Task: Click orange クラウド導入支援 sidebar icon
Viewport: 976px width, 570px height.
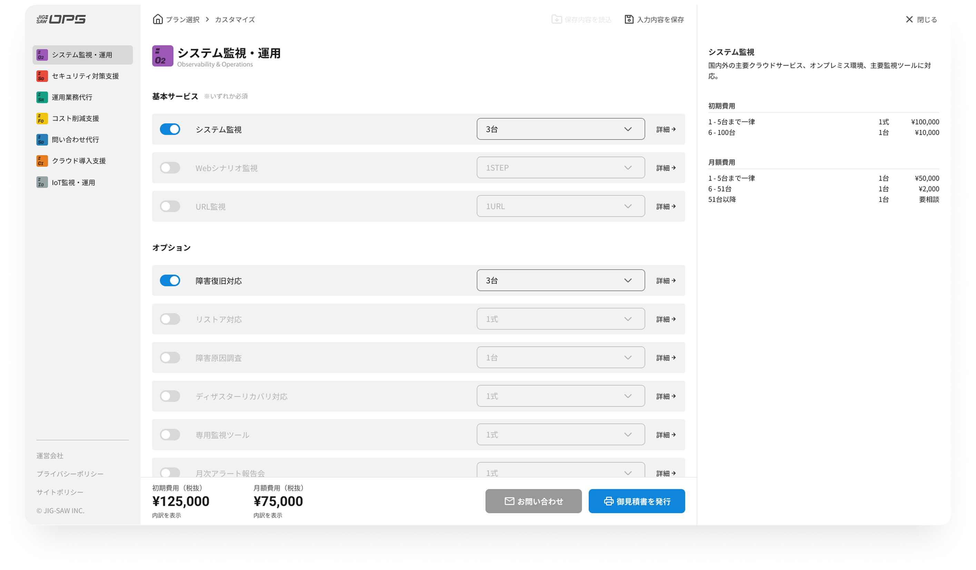Action: pyautogui.click(x=42, y=161)
